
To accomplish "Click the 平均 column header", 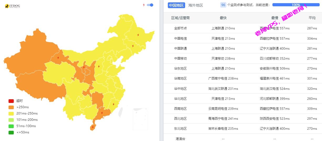I will (312, 18).
